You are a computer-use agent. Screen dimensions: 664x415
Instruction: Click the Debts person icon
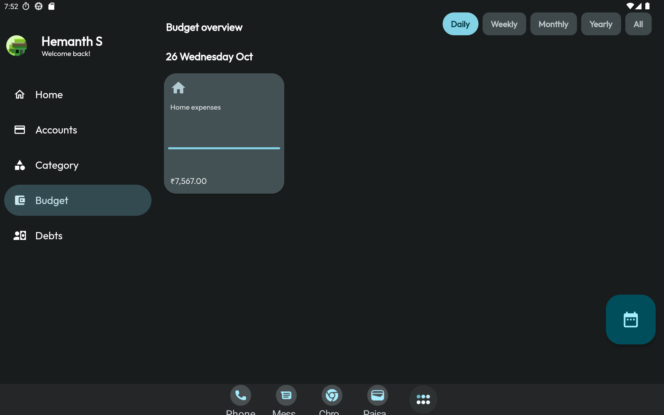[x=20, y=236]
